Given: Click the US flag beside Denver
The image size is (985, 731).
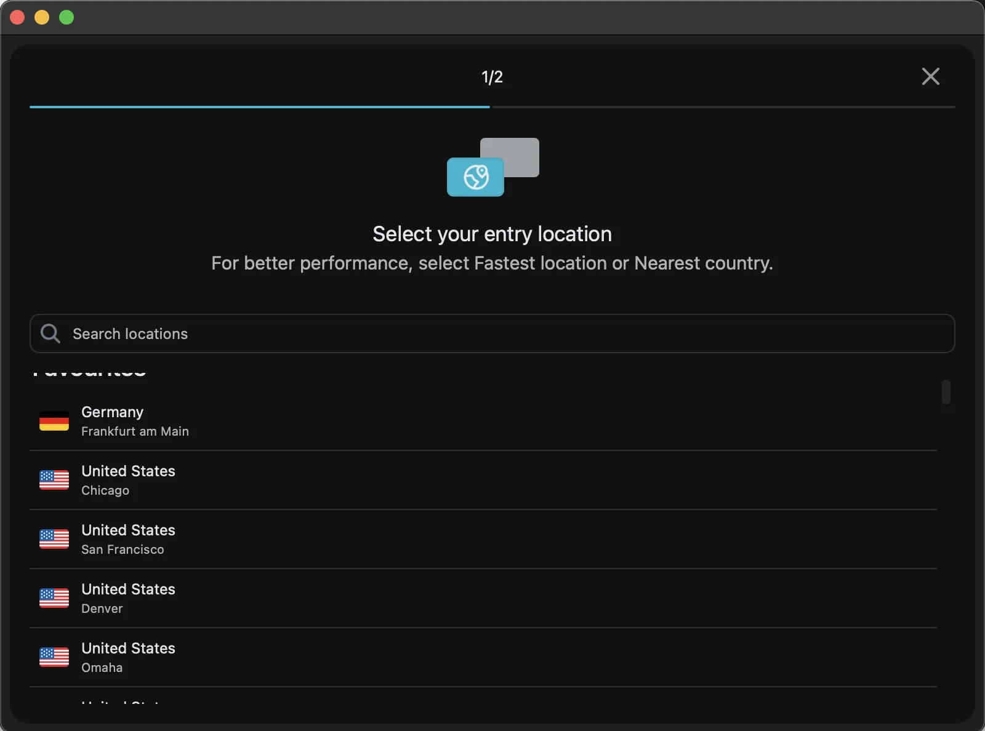Looking at the screenshot, I should 54,598.
